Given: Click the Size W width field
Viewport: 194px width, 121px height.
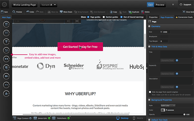Looking at the screenshot, I should [166, 32].
